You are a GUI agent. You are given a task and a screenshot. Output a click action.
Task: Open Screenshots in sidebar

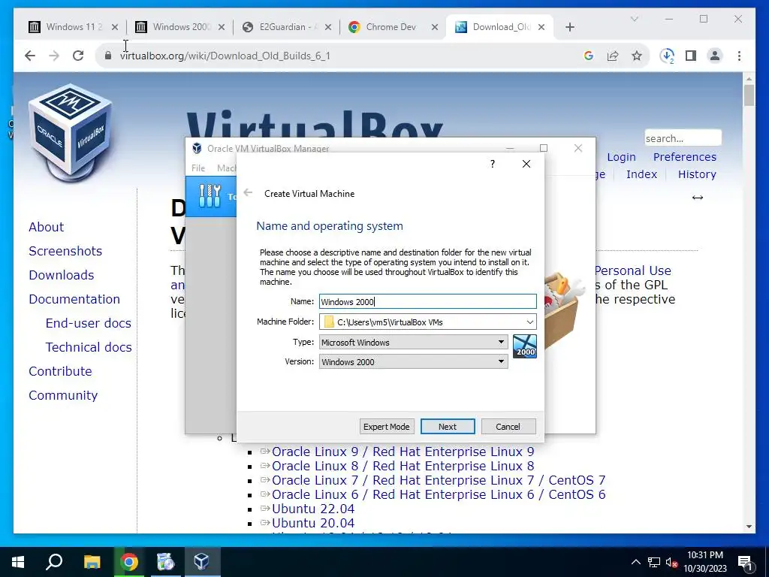65,251
